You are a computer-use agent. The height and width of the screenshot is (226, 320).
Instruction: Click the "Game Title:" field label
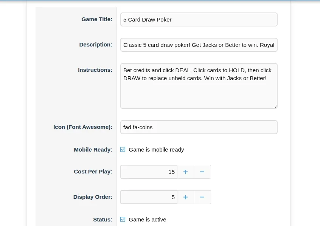97,19
